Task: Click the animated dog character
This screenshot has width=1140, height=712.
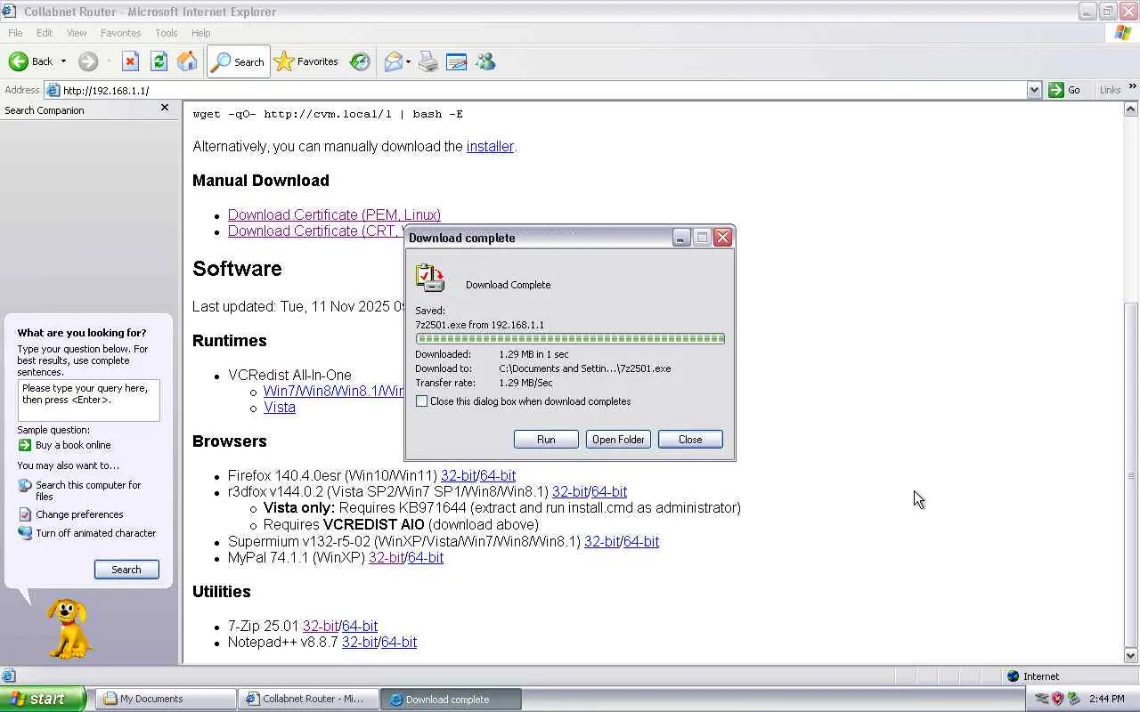Action: (69, 628)
